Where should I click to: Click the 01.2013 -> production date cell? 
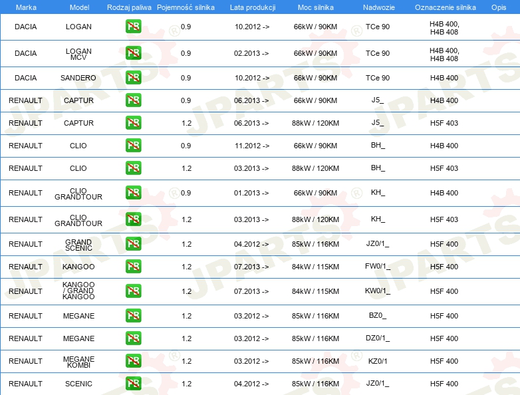(x=251, y=193)
